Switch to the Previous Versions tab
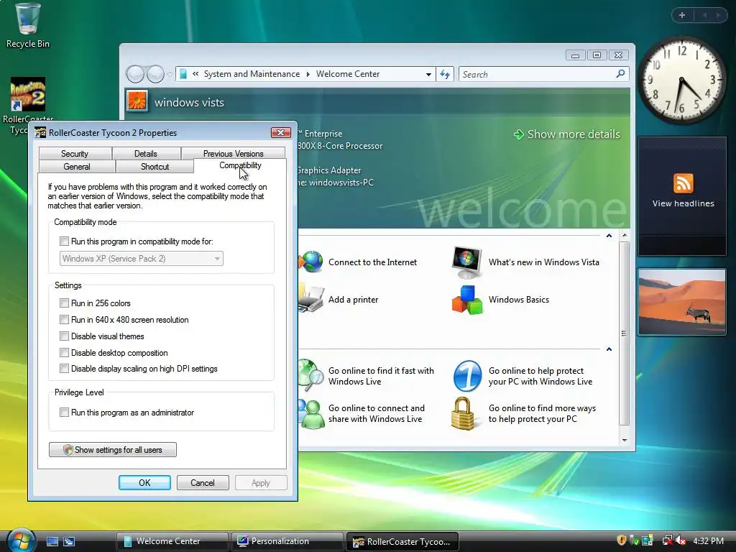 (234, 154)
